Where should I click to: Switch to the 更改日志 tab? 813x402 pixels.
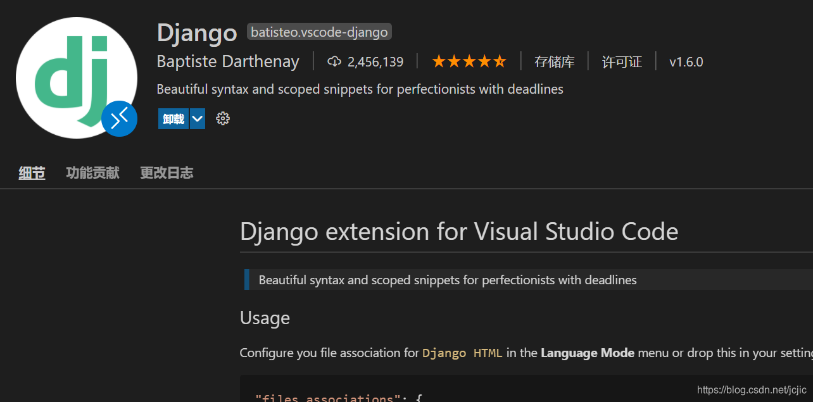tap(167, 173)
